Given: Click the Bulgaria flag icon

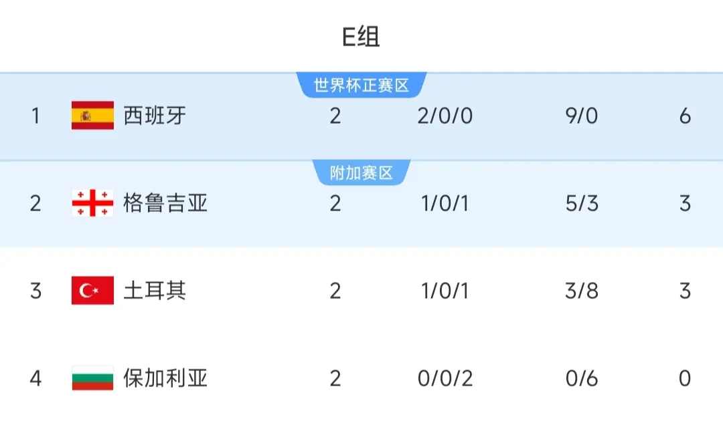Looking at the screenshot, I should (x=92, y=378).
